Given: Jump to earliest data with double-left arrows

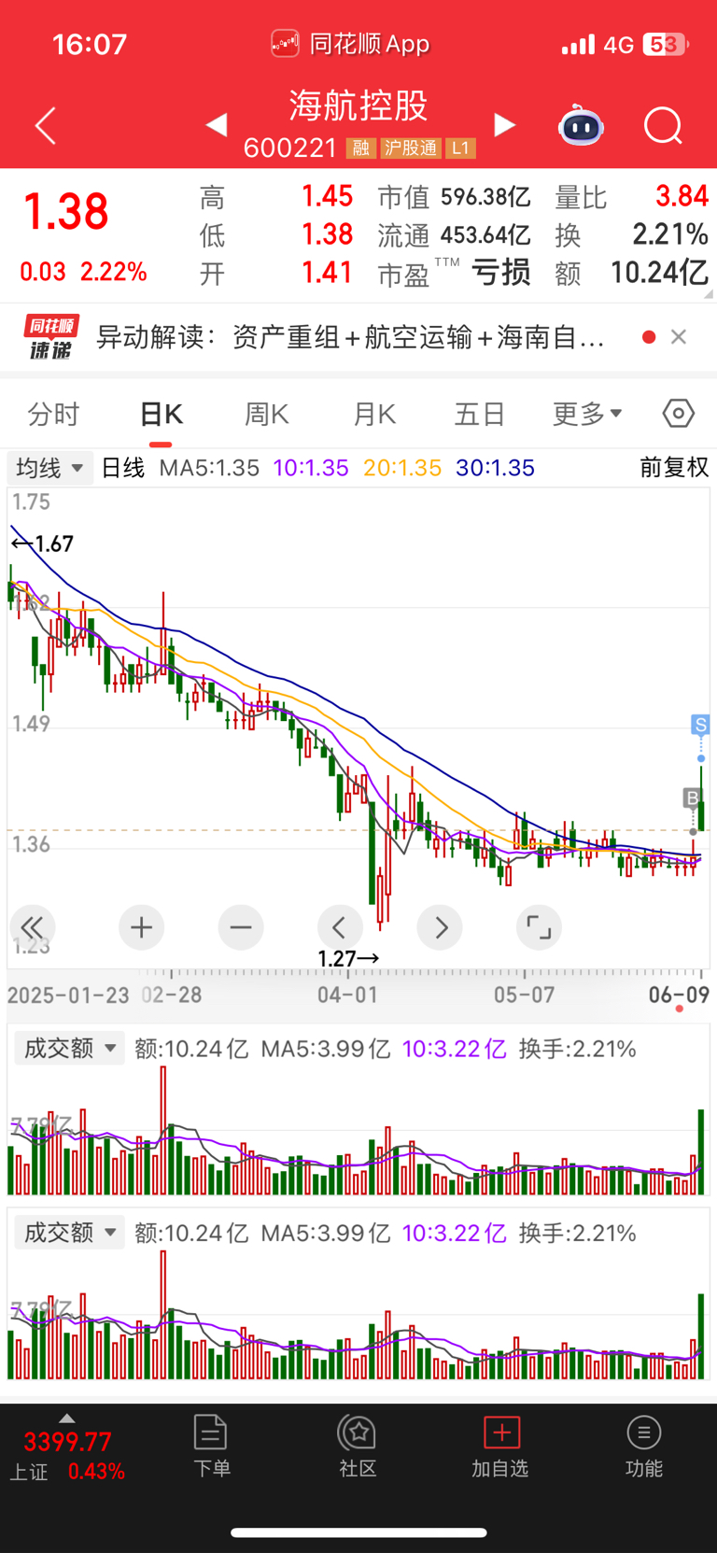Looking at the screenshot, I should tap(32, 927).
